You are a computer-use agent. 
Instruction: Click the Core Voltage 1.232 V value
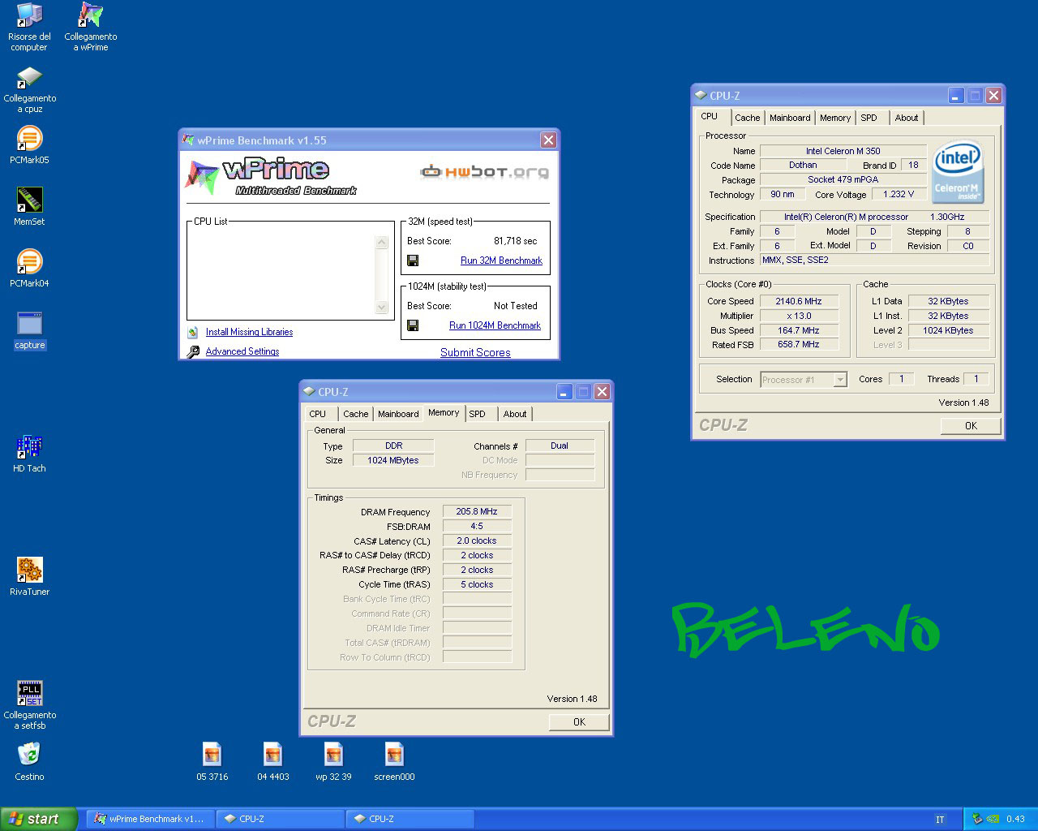[899, 194]
